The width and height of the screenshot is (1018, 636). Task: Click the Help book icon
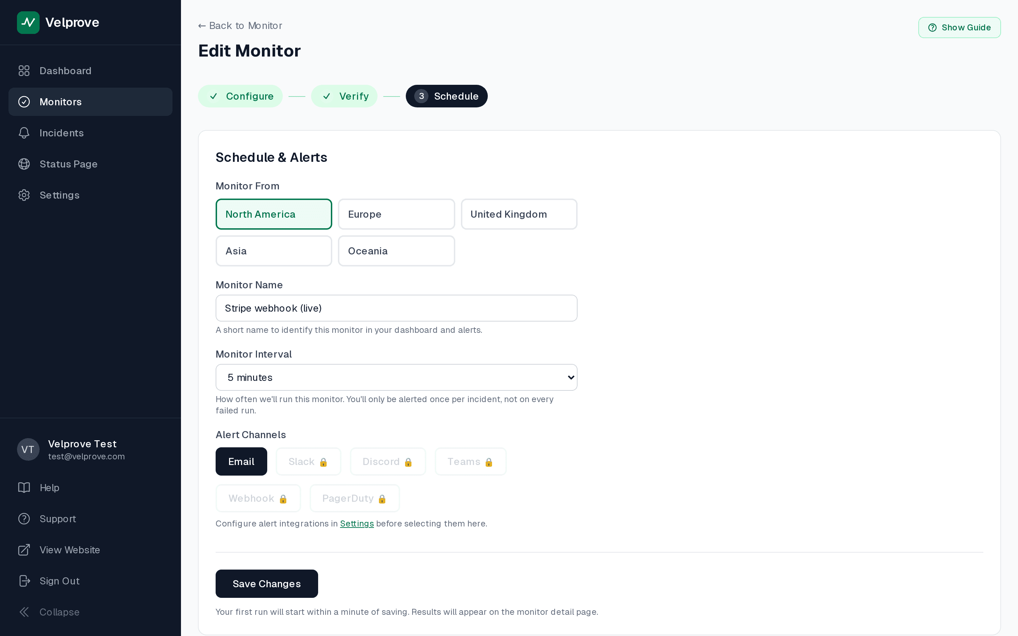(x=24, y=488)
